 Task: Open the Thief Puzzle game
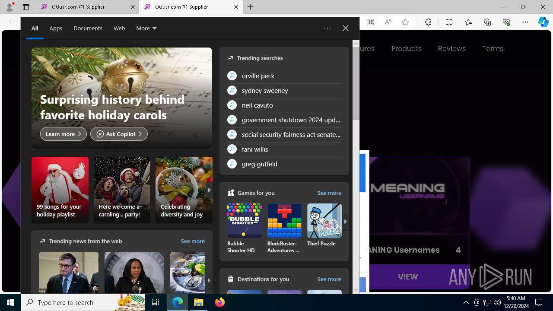click(324, 225)
